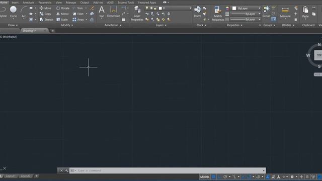The height and width of the screenshot is (181, 322).
Task: Click the Explode tool icon
Action: pos(92,14)
